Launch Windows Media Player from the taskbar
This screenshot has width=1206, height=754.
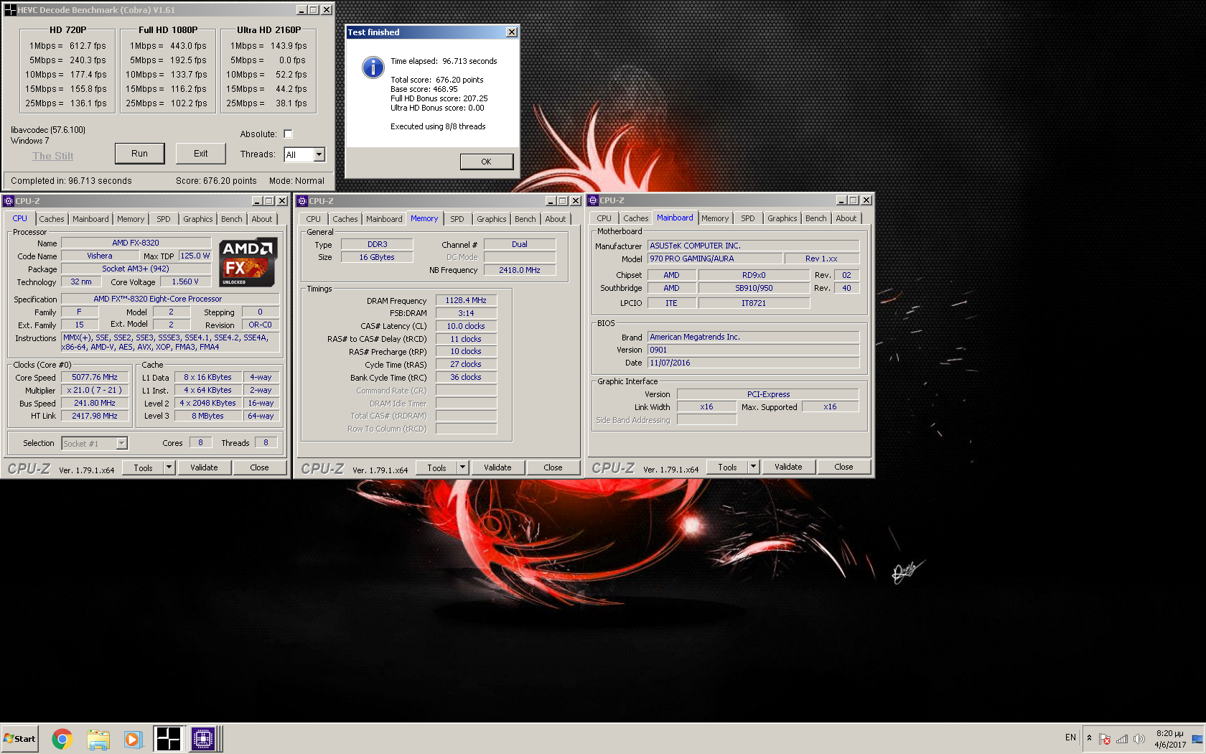pyautogui.click(x=132, y=738)
